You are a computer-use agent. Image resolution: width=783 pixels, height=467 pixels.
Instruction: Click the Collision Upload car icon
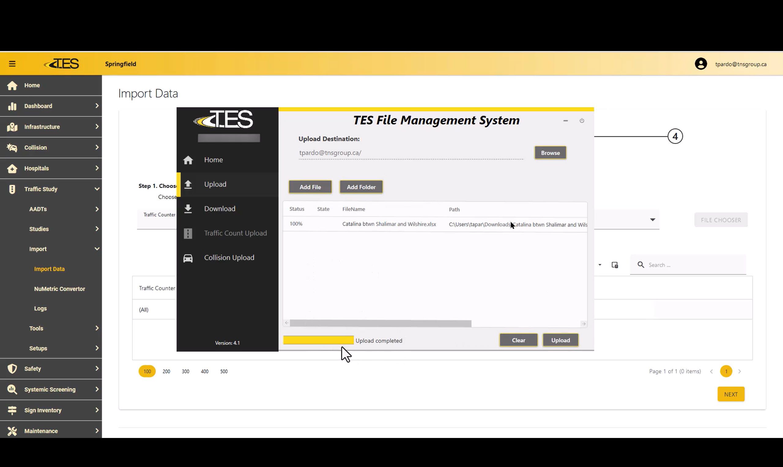click(x=188, y=258)
